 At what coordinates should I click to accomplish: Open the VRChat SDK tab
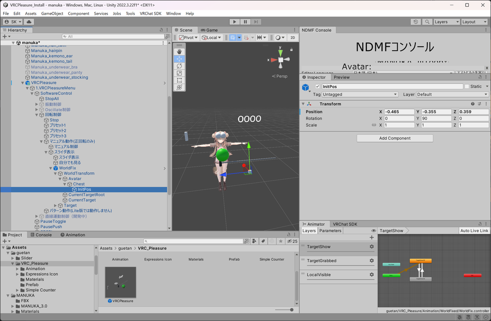pos(345,224)
